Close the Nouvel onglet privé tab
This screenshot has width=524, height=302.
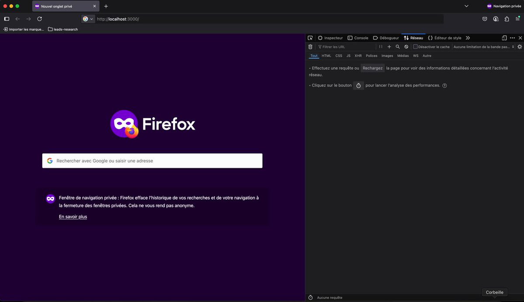[x=94, y=7]
